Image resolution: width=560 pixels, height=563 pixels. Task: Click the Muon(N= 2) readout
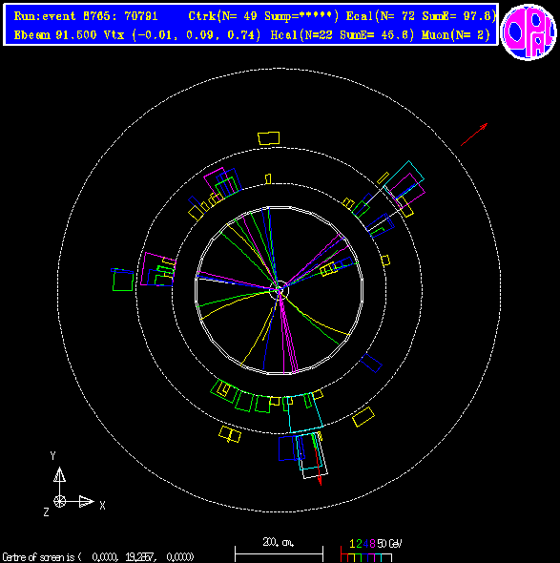456,35
